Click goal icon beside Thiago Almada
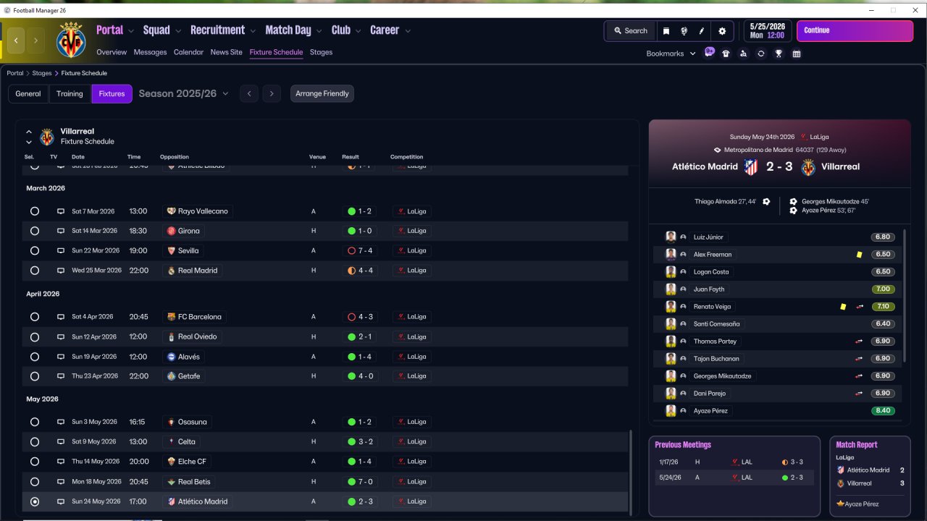 tap(766, 201)
